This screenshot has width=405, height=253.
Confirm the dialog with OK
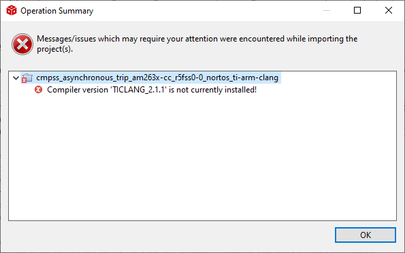[x=366, y=235]
